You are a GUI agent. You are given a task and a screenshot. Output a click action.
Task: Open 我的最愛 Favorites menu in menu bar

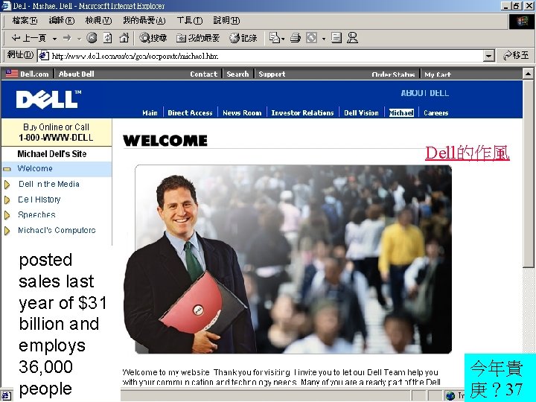coord(144,21)
